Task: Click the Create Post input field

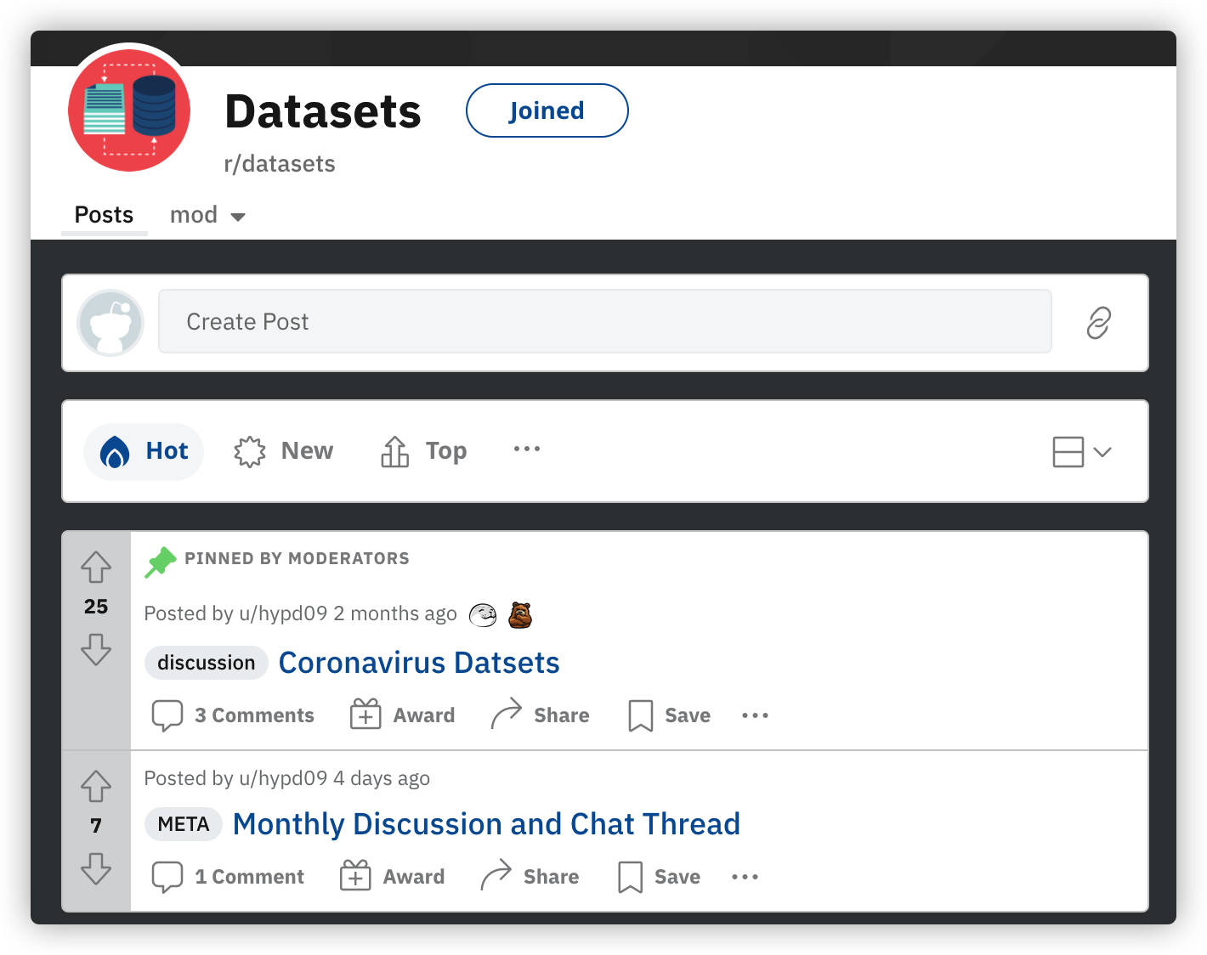Action: click(x=605, y=321)
